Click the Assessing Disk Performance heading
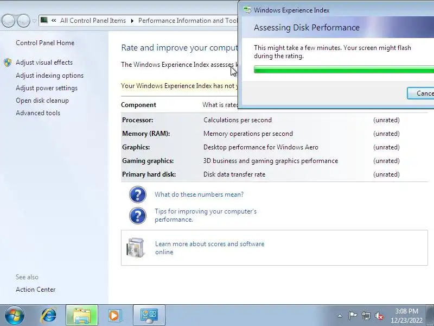Image resolution: width=434 pixels, height=326 pixels. pyautogui.click(x=307, y=28)
